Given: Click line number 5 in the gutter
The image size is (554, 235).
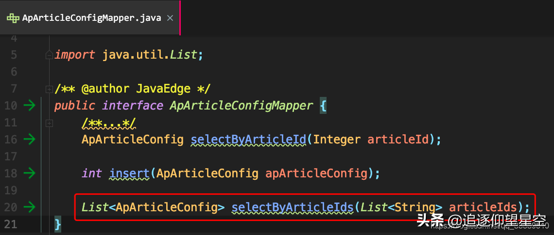Looking at the screenshot, I should point(13,55).
